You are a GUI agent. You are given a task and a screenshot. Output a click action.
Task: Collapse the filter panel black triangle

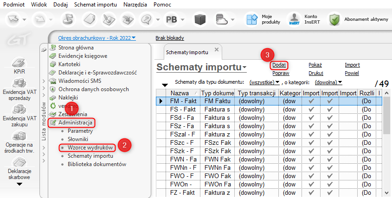[x=165, y=85]
